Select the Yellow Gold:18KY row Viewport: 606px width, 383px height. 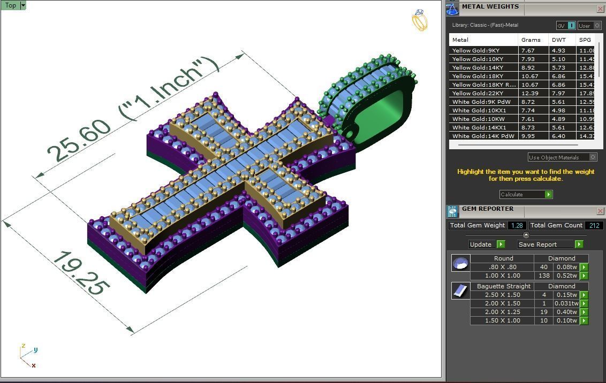(x=522, y=76)
